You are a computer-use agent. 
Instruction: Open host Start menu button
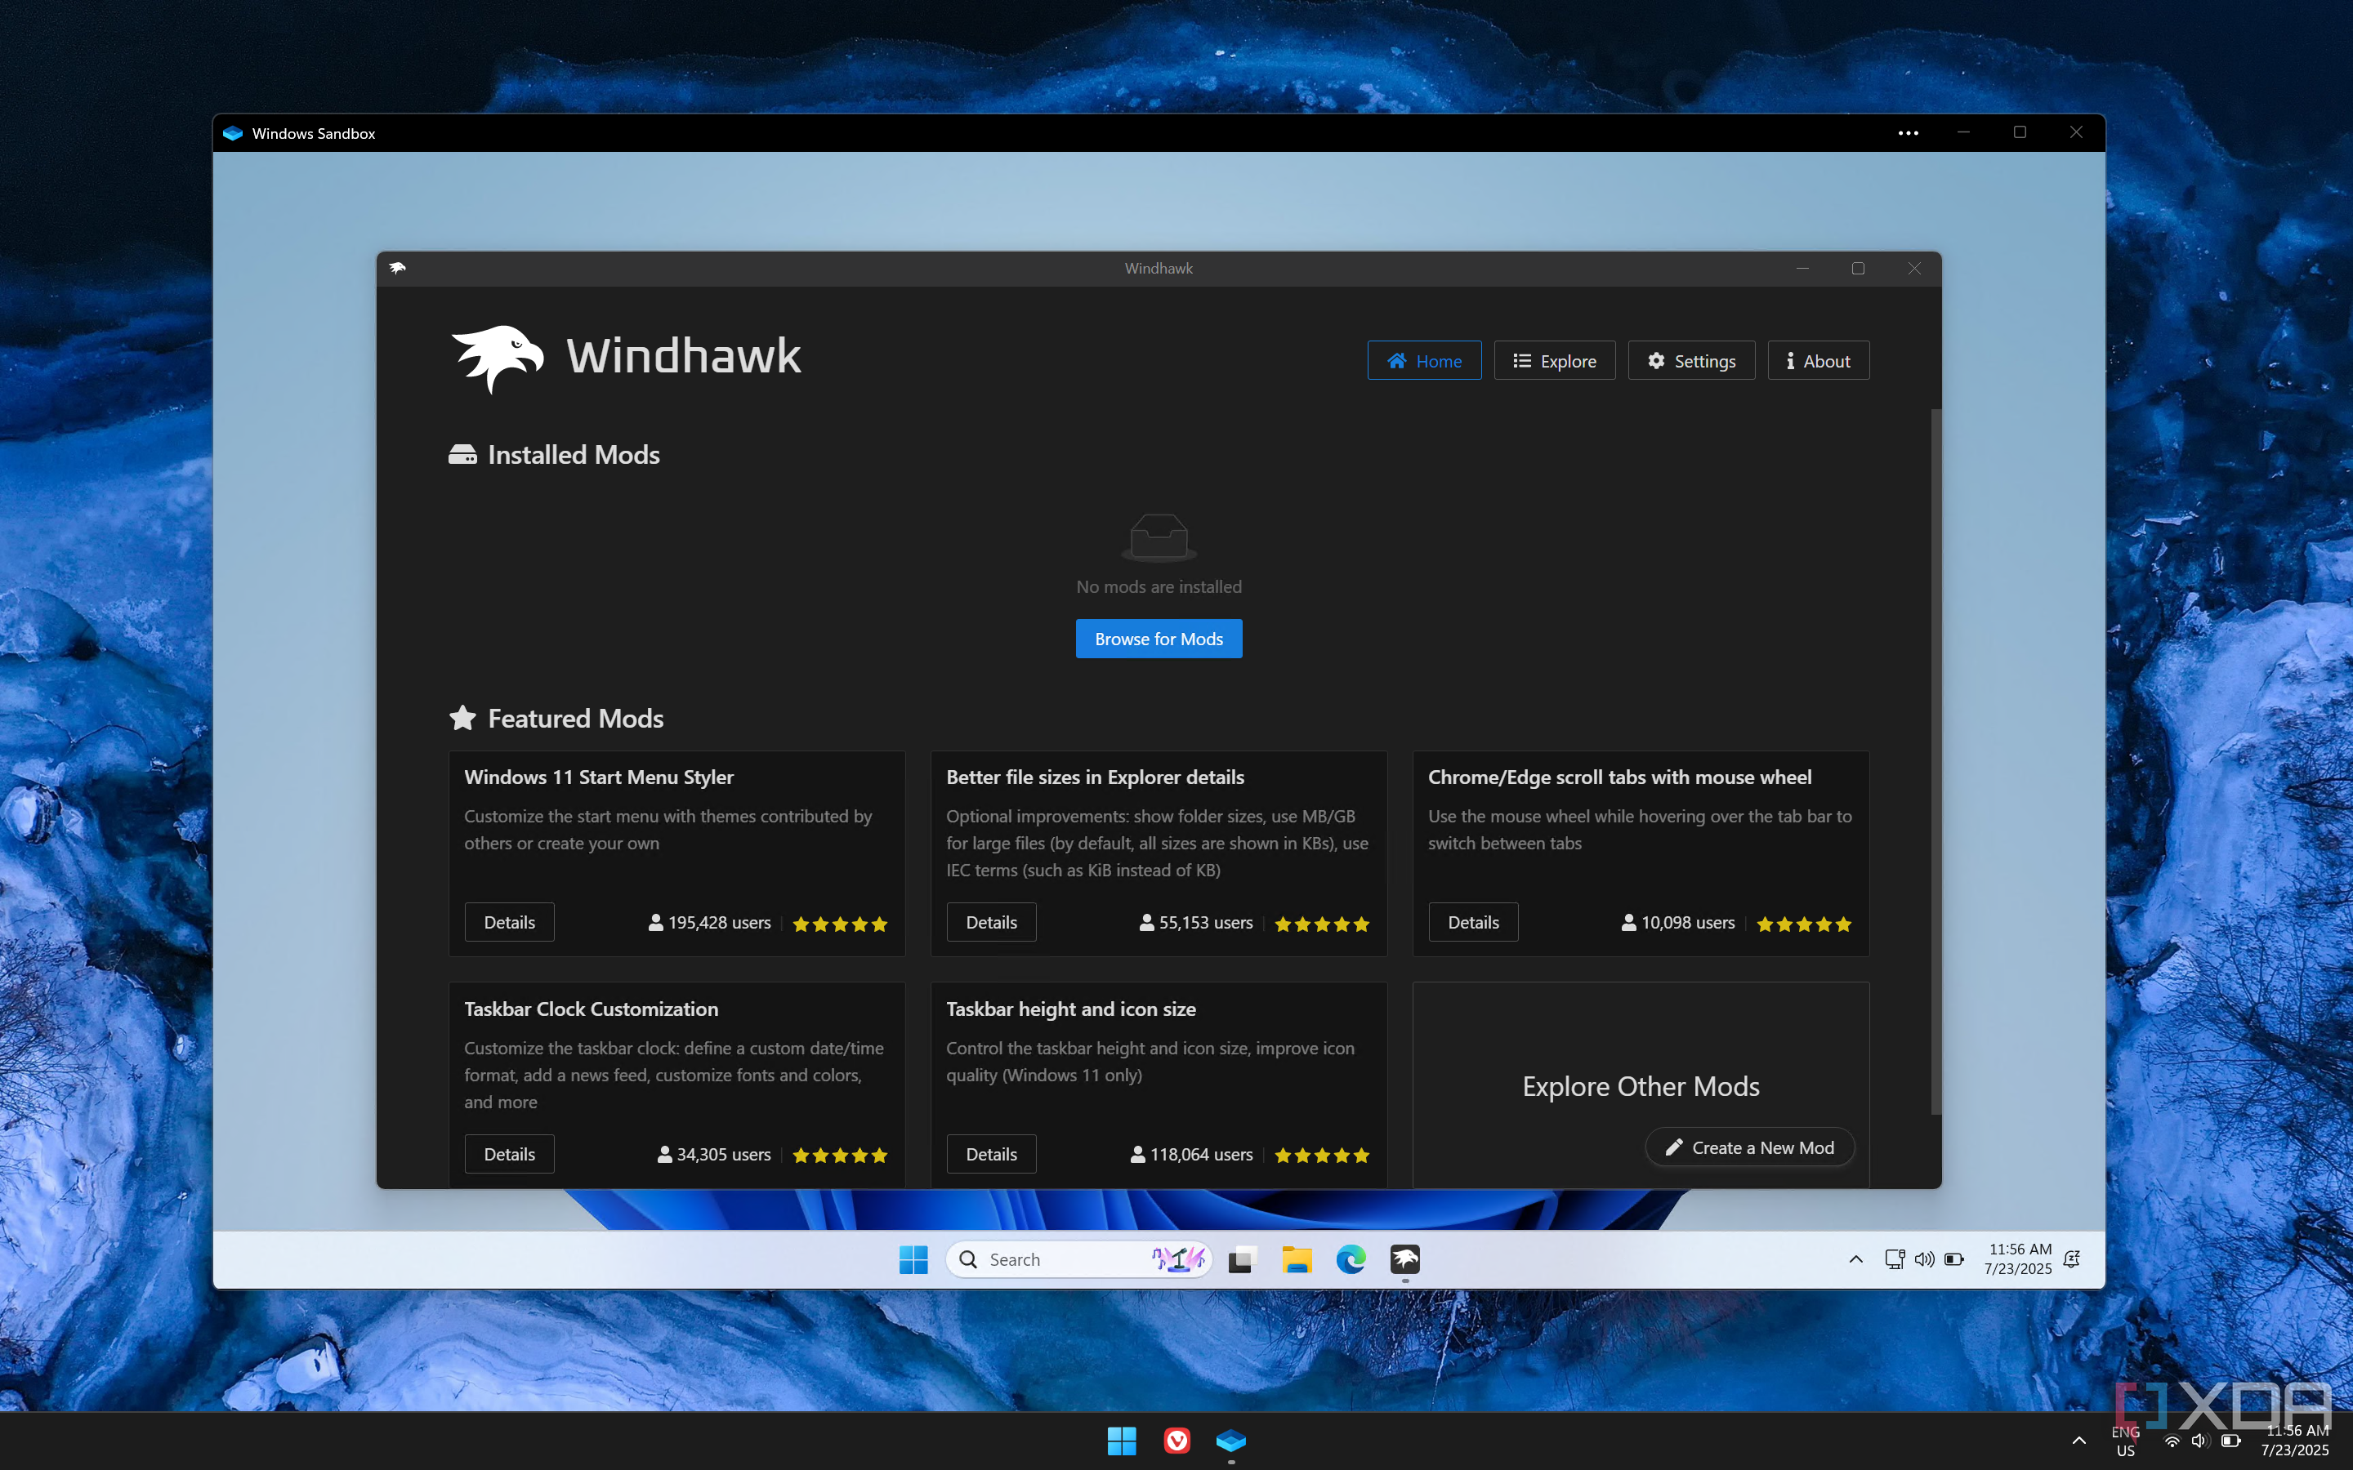(1121, 1440)
